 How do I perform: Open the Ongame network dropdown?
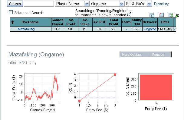click(121, 4)
